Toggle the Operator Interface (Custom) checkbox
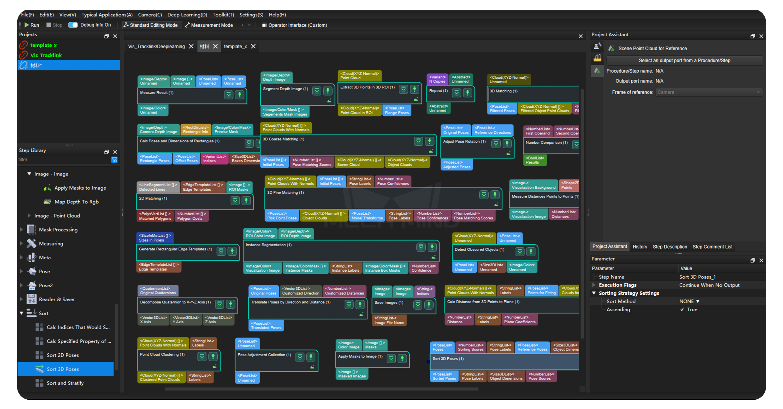Viewport: 783px width, 409px height. click(264, 25)
